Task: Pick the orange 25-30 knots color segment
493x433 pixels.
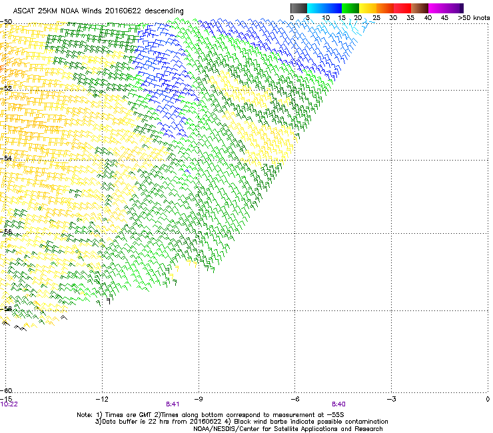Action: click(x=385, y=8)
